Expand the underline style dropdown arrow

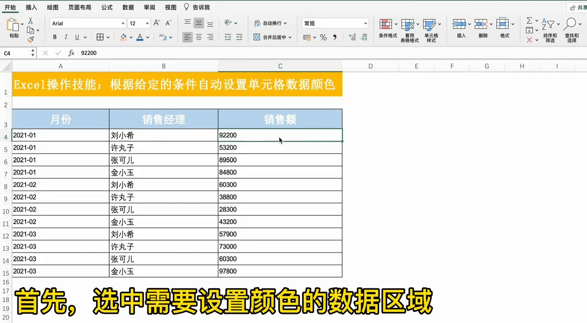[85, 37]
